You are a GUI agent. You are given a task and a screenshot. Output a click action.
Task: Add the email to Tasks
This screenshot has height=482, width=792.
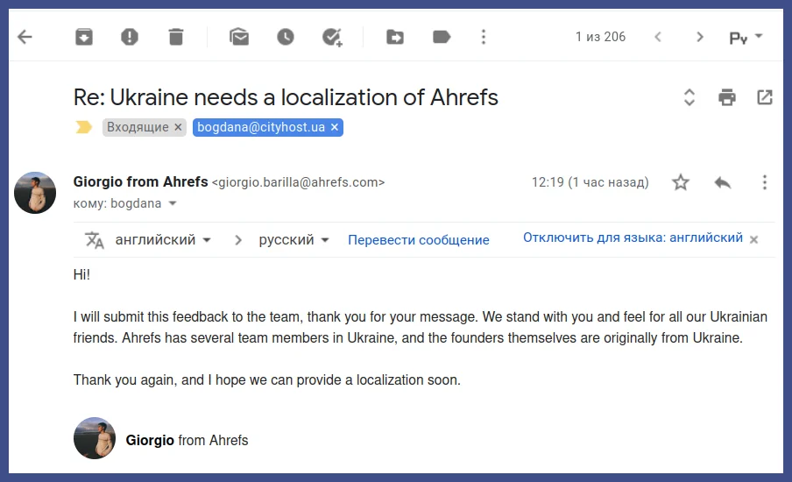tap(332, 37)
